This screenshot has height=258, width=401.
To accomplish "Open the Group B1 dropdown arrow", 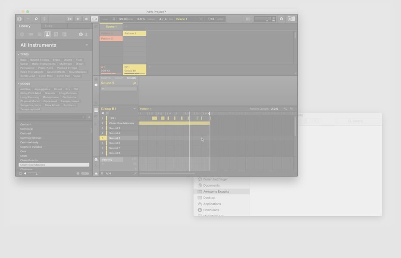I will (135, 109).
